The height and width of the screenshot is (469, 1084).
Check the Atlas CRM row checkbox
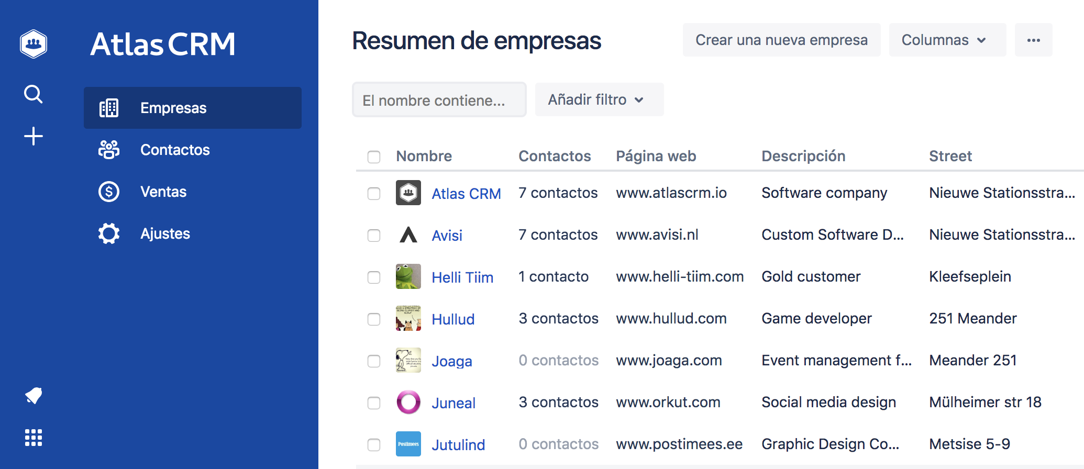click(x=374, y=194)
